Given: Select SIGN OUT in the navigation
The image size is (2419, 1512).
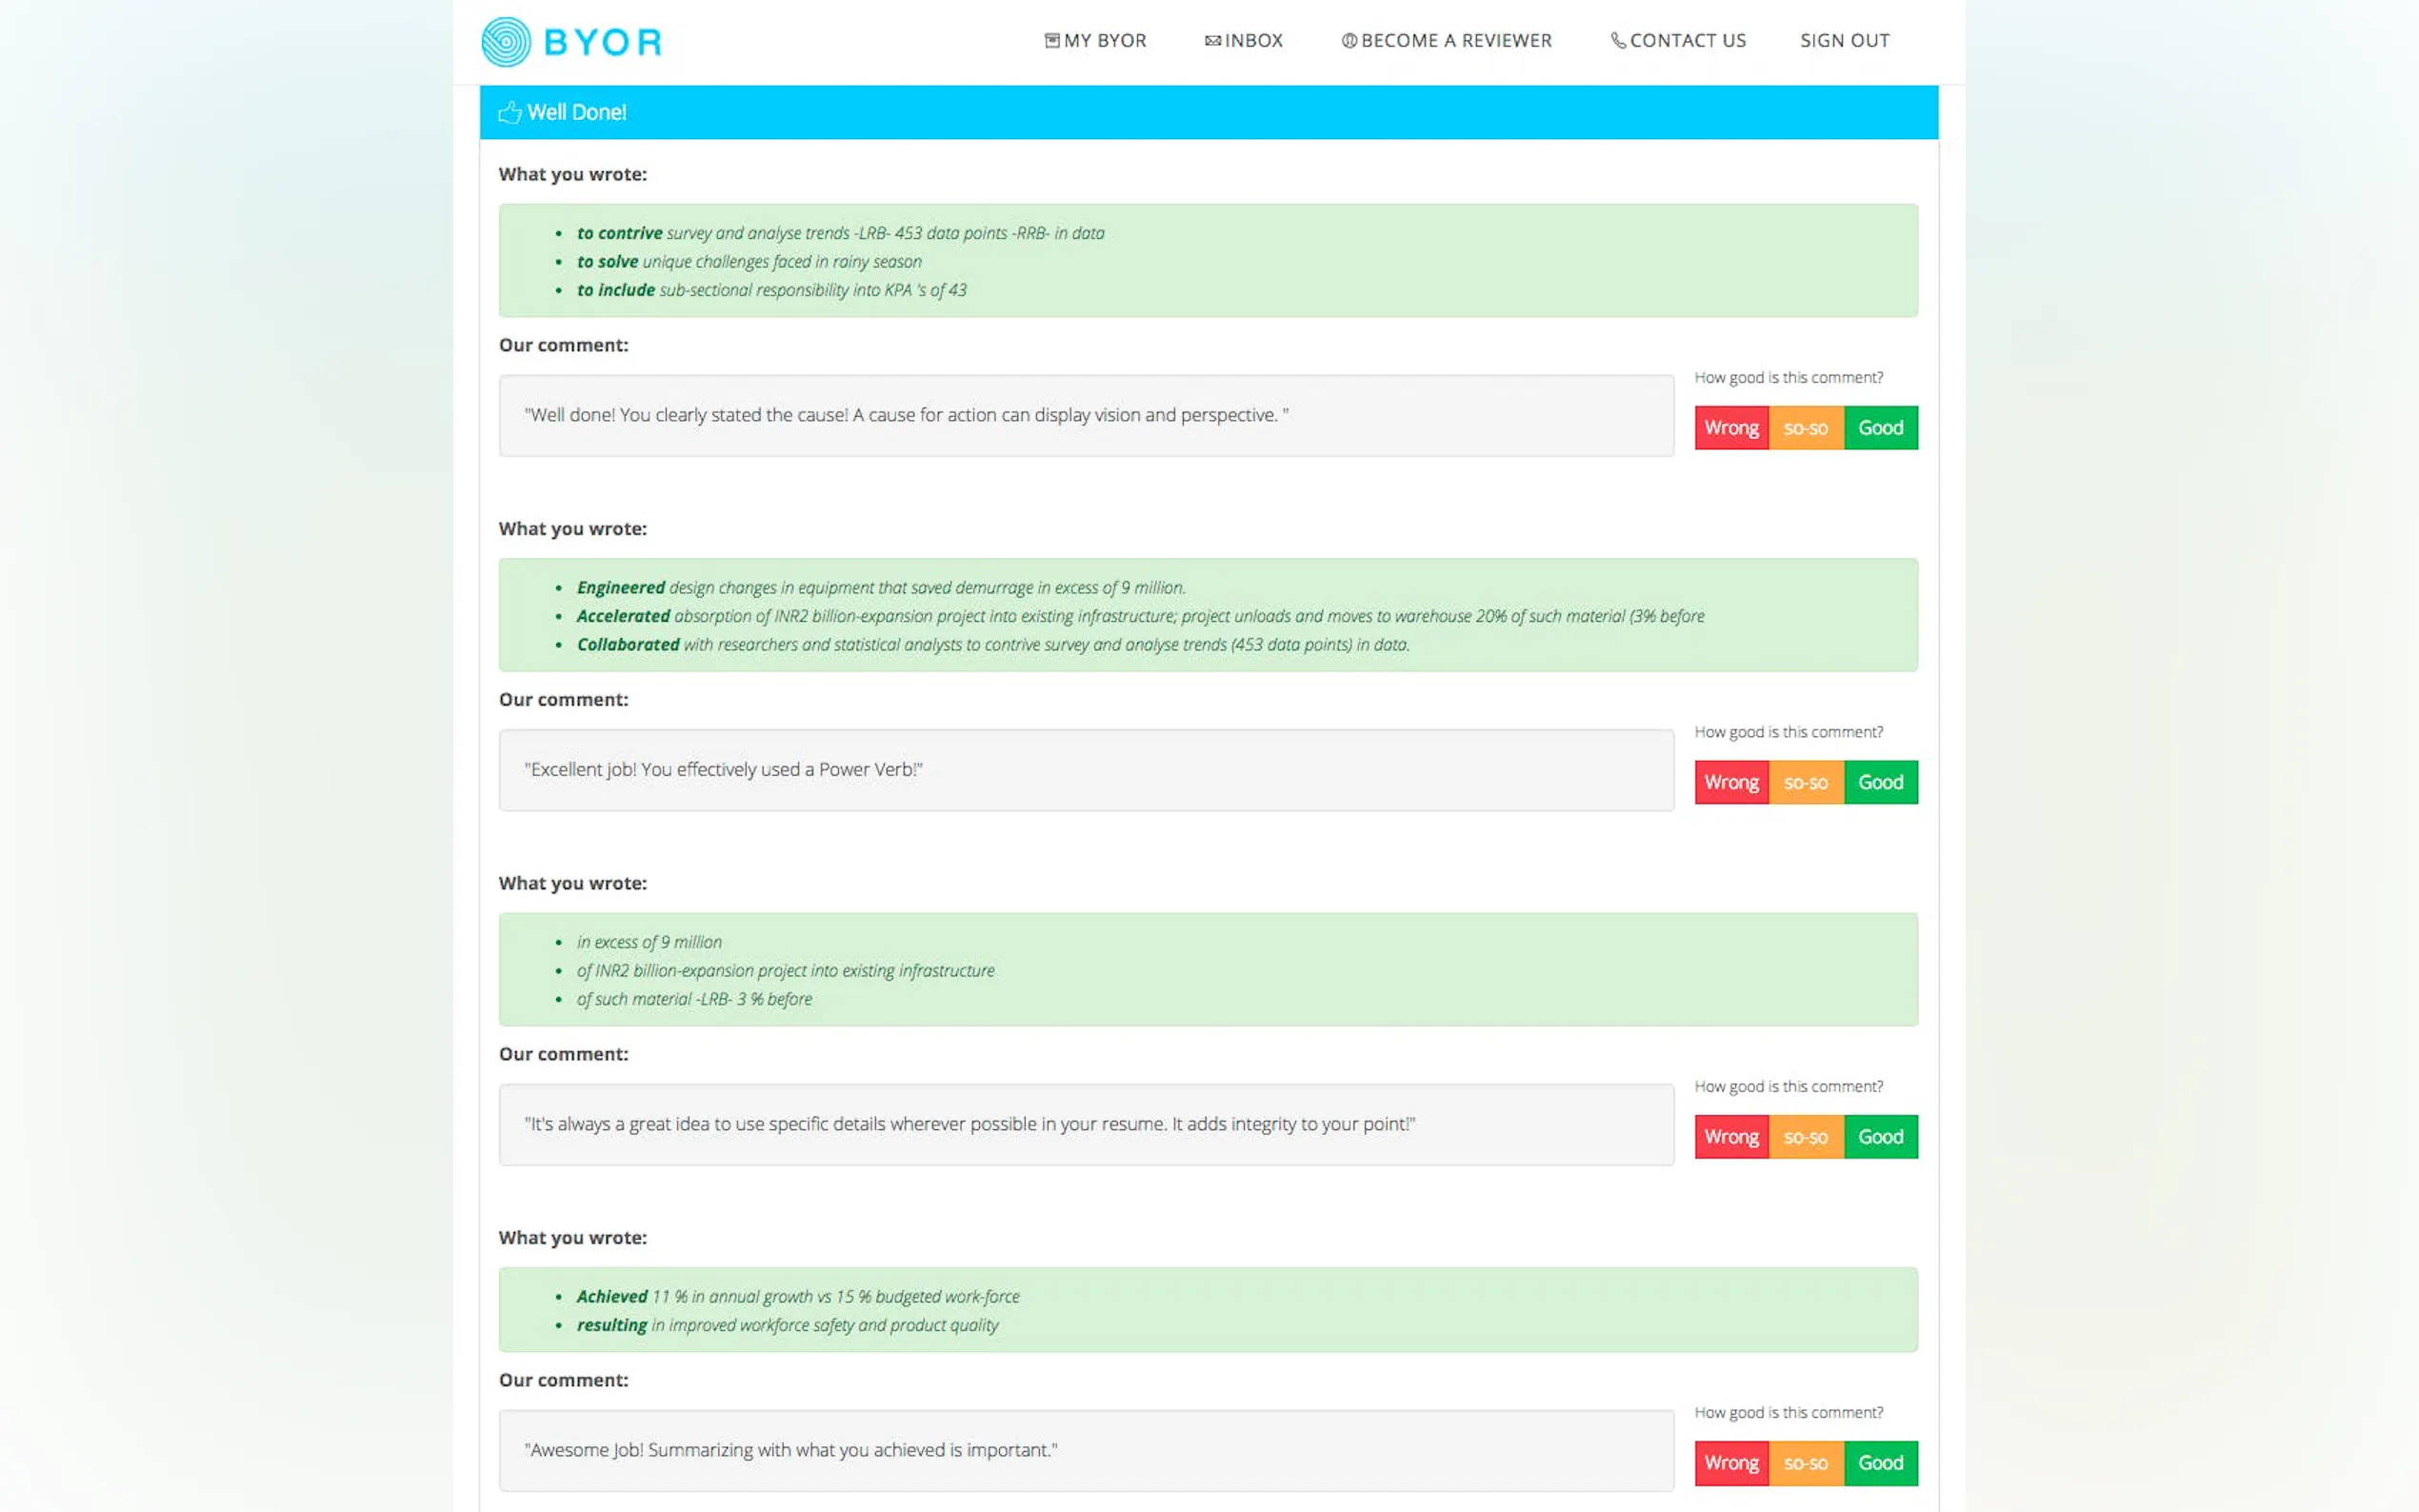Looking at the screenshot, I should click(1844, 41).
